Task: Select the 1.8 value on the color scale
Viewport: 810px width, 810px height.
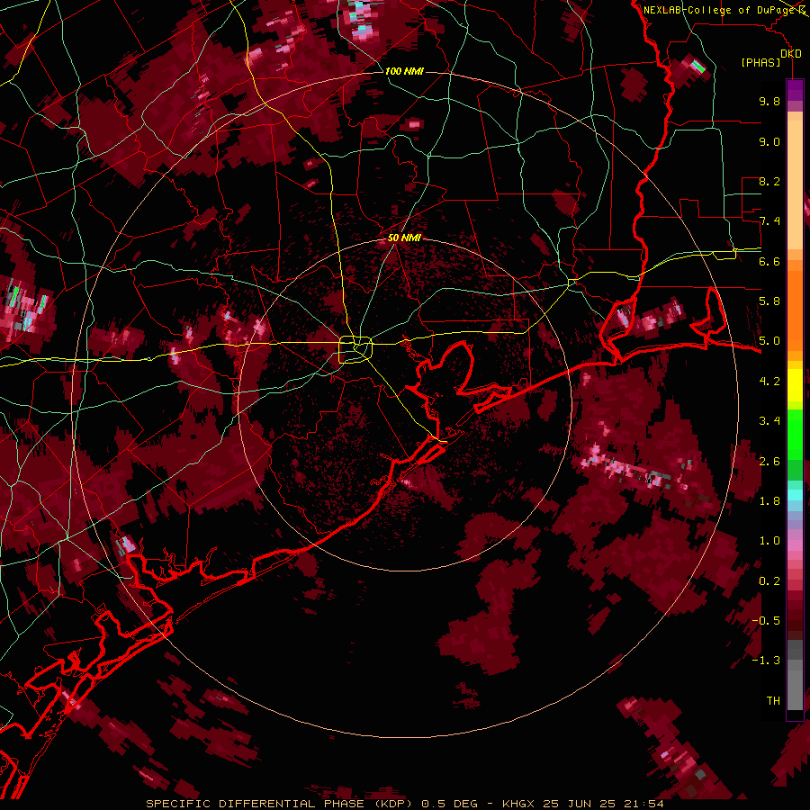Action: [x=769, y=501]
